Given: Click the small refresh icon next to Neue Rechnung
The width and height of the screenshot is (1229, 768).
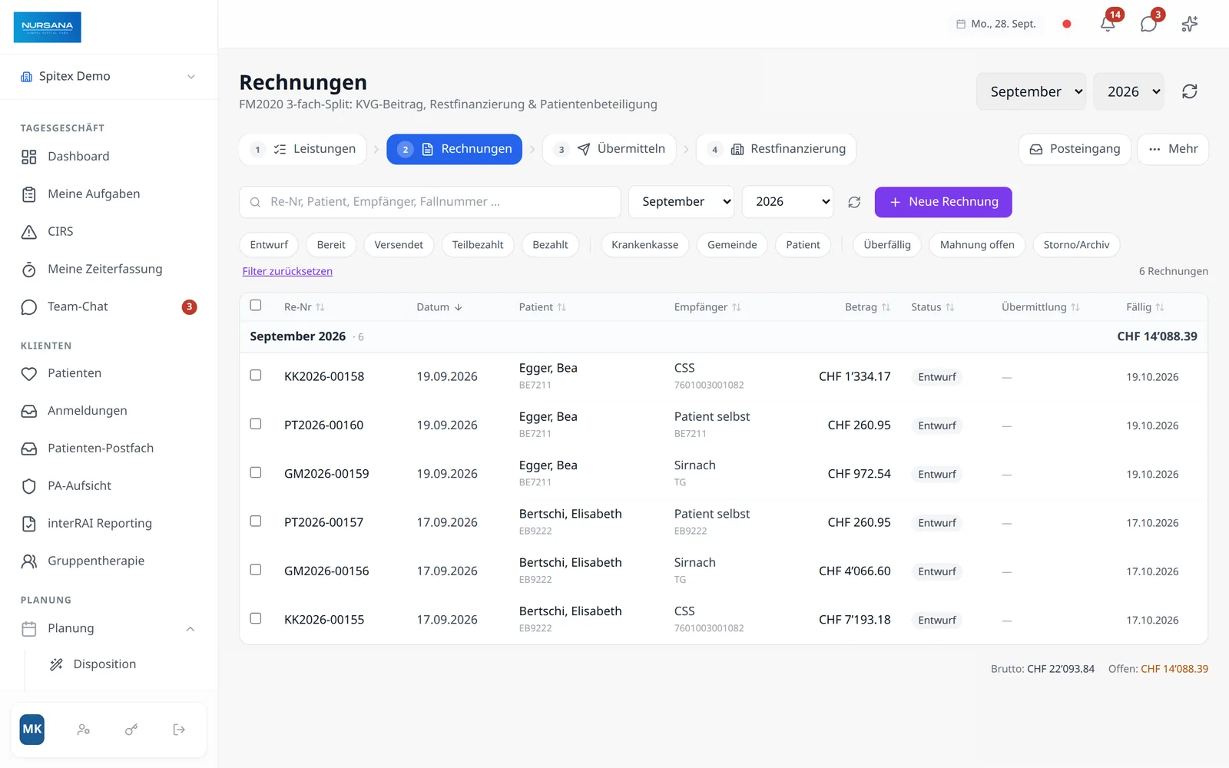Looking at the screenshot, I should (854, 202).
